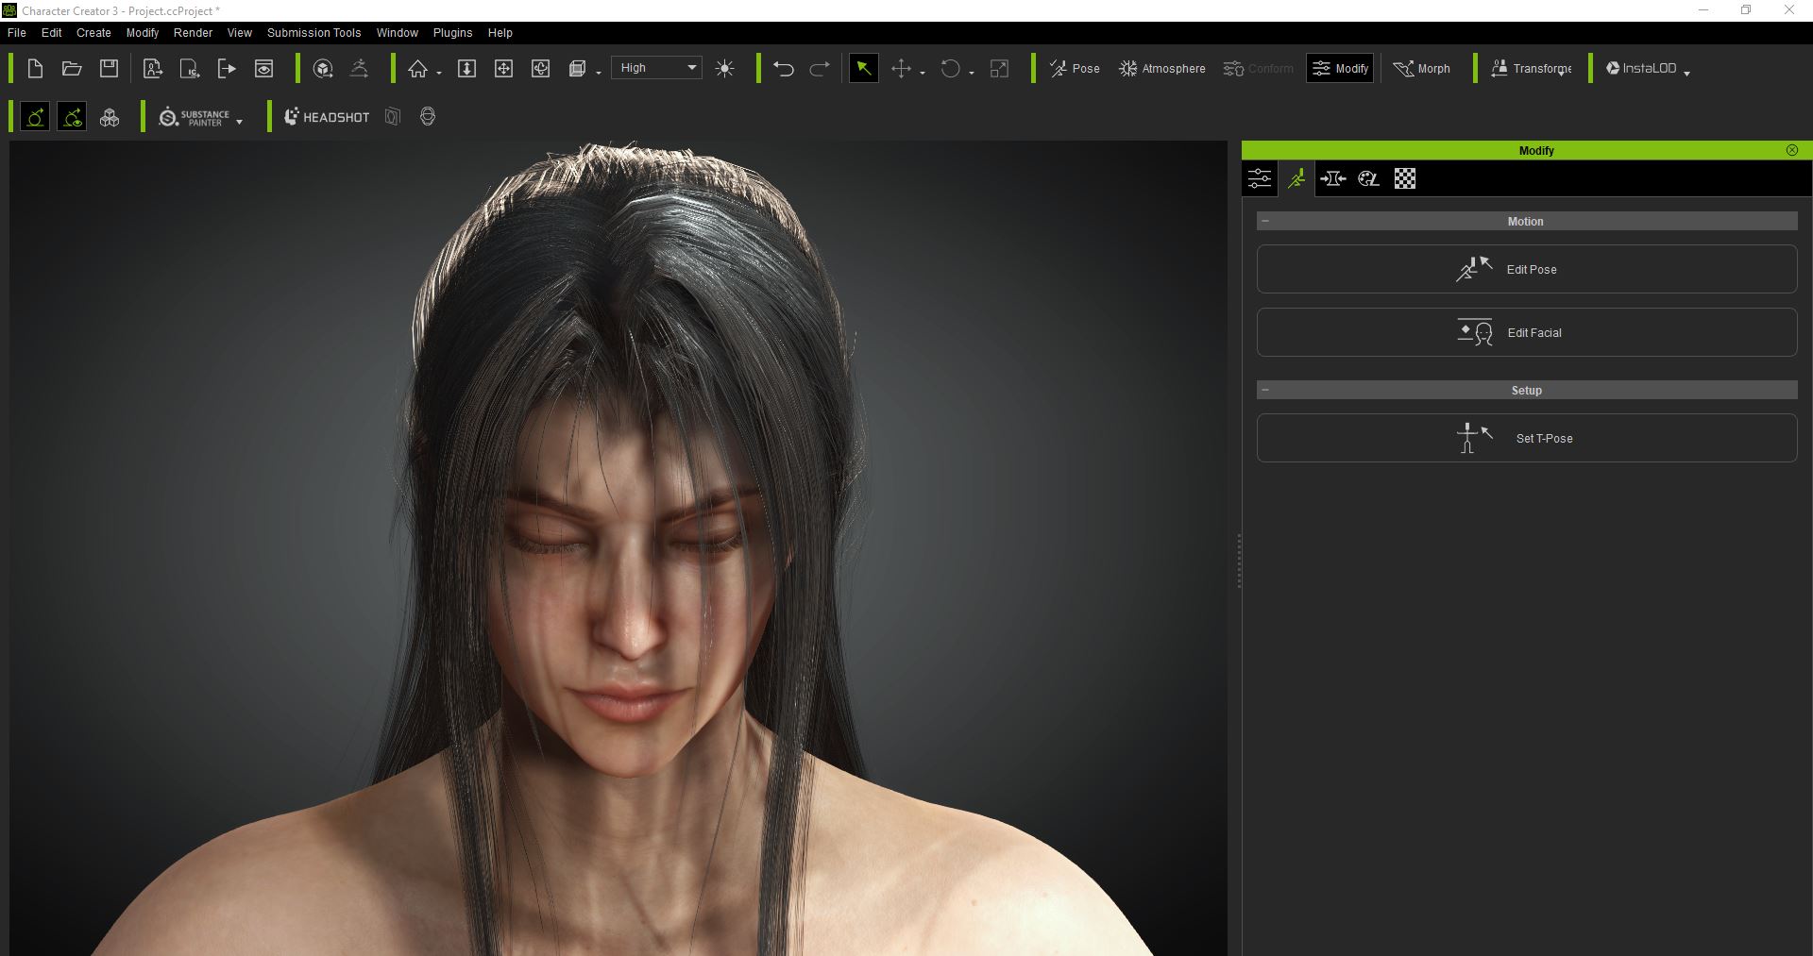This screenshot has height=956, width=1813.
Task: Open the Render menu
Action: [x=193, y=32]
